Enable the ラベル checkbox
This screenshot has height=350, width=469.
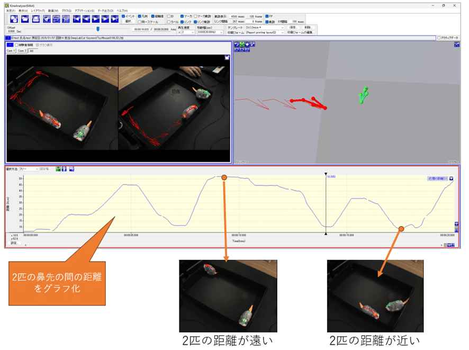(x=169, y=22)
